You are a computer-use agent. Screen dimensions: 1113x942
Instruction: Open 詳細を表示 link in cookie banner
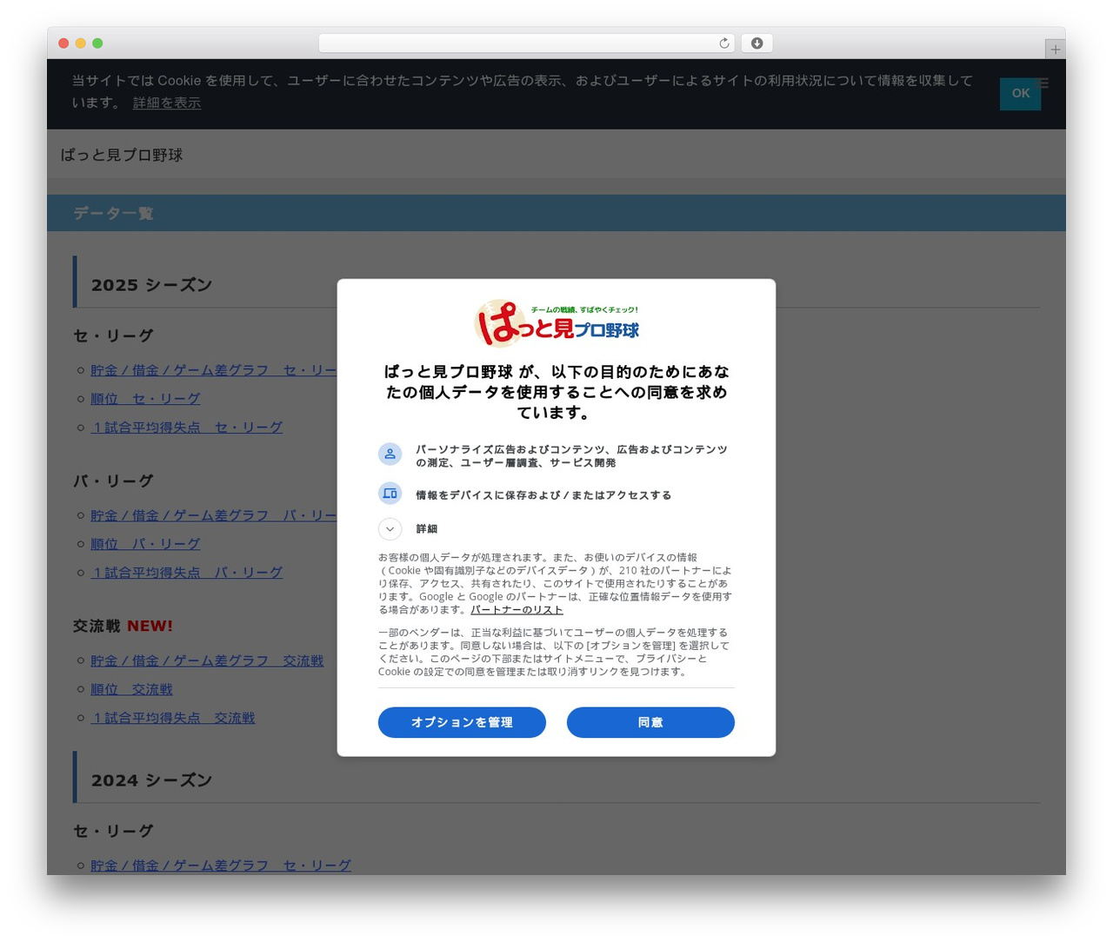pos(167,103)
